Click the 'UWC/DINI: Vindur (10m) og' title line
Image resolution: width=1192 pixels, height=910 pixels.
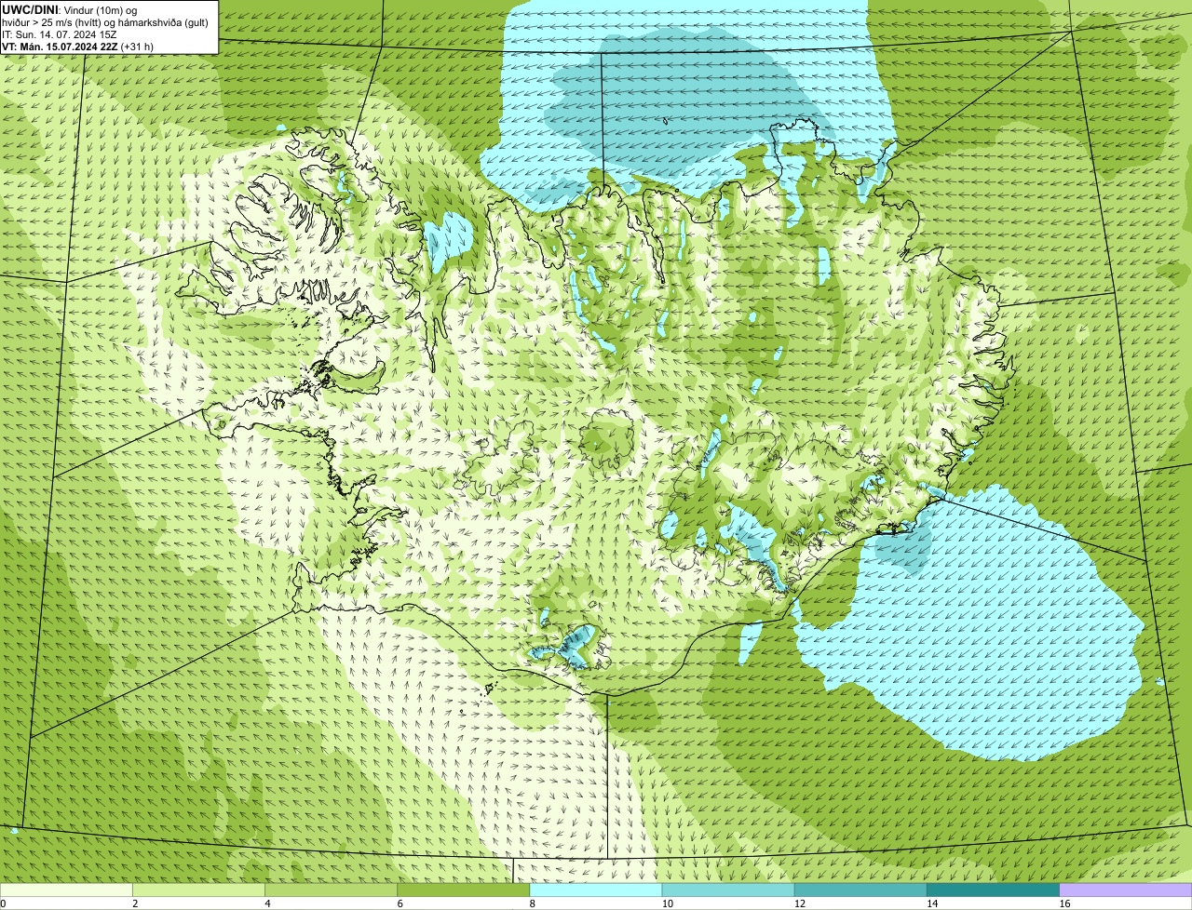[x=70, y=9]
